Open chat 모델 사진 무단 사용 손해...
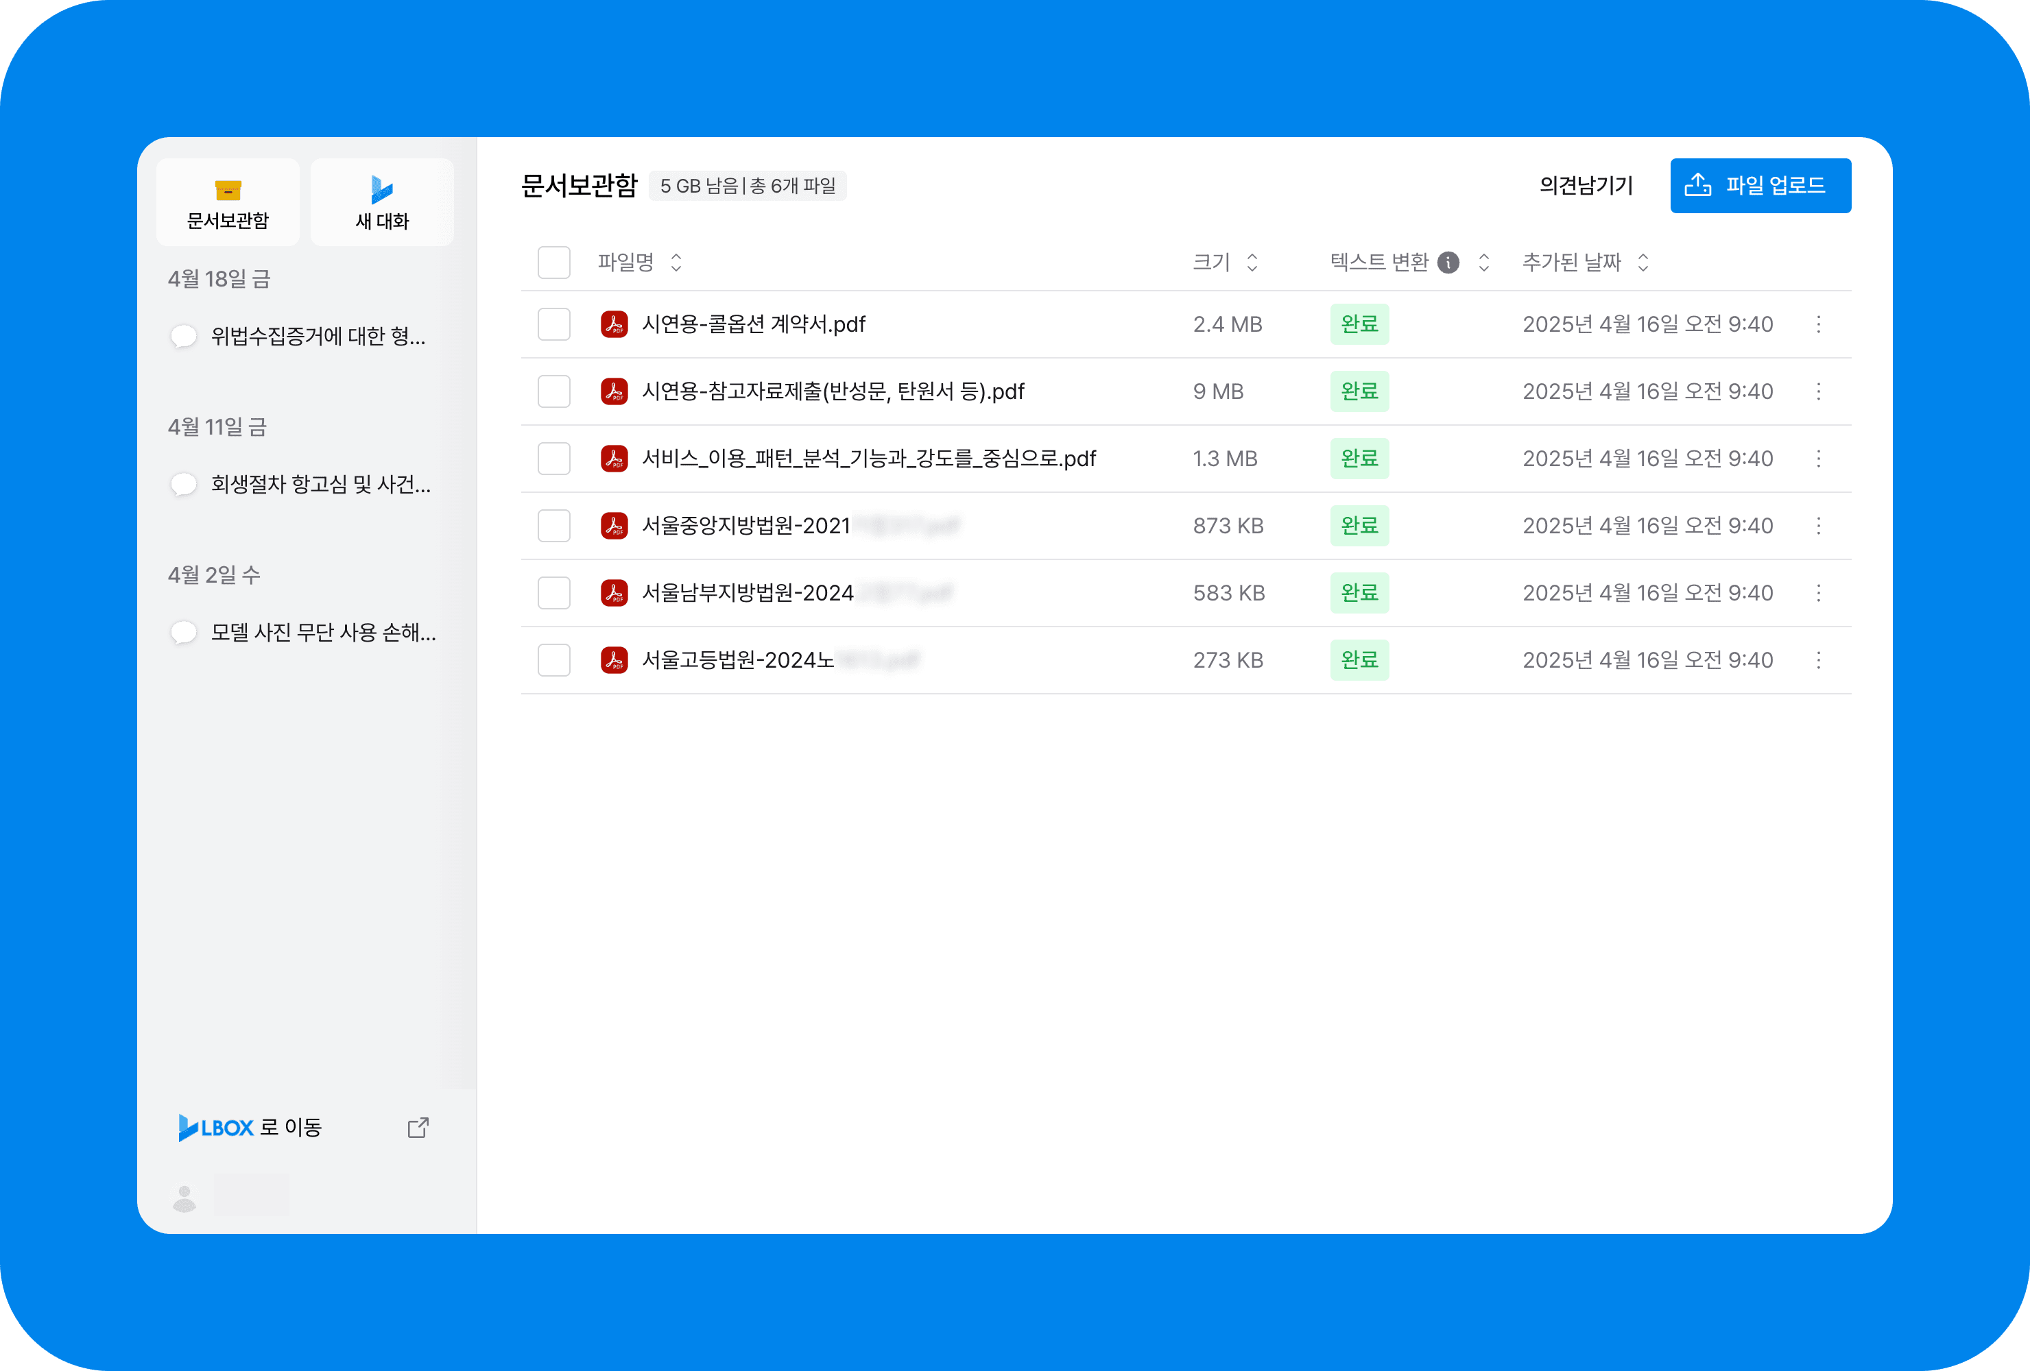 tap(323, 632)
